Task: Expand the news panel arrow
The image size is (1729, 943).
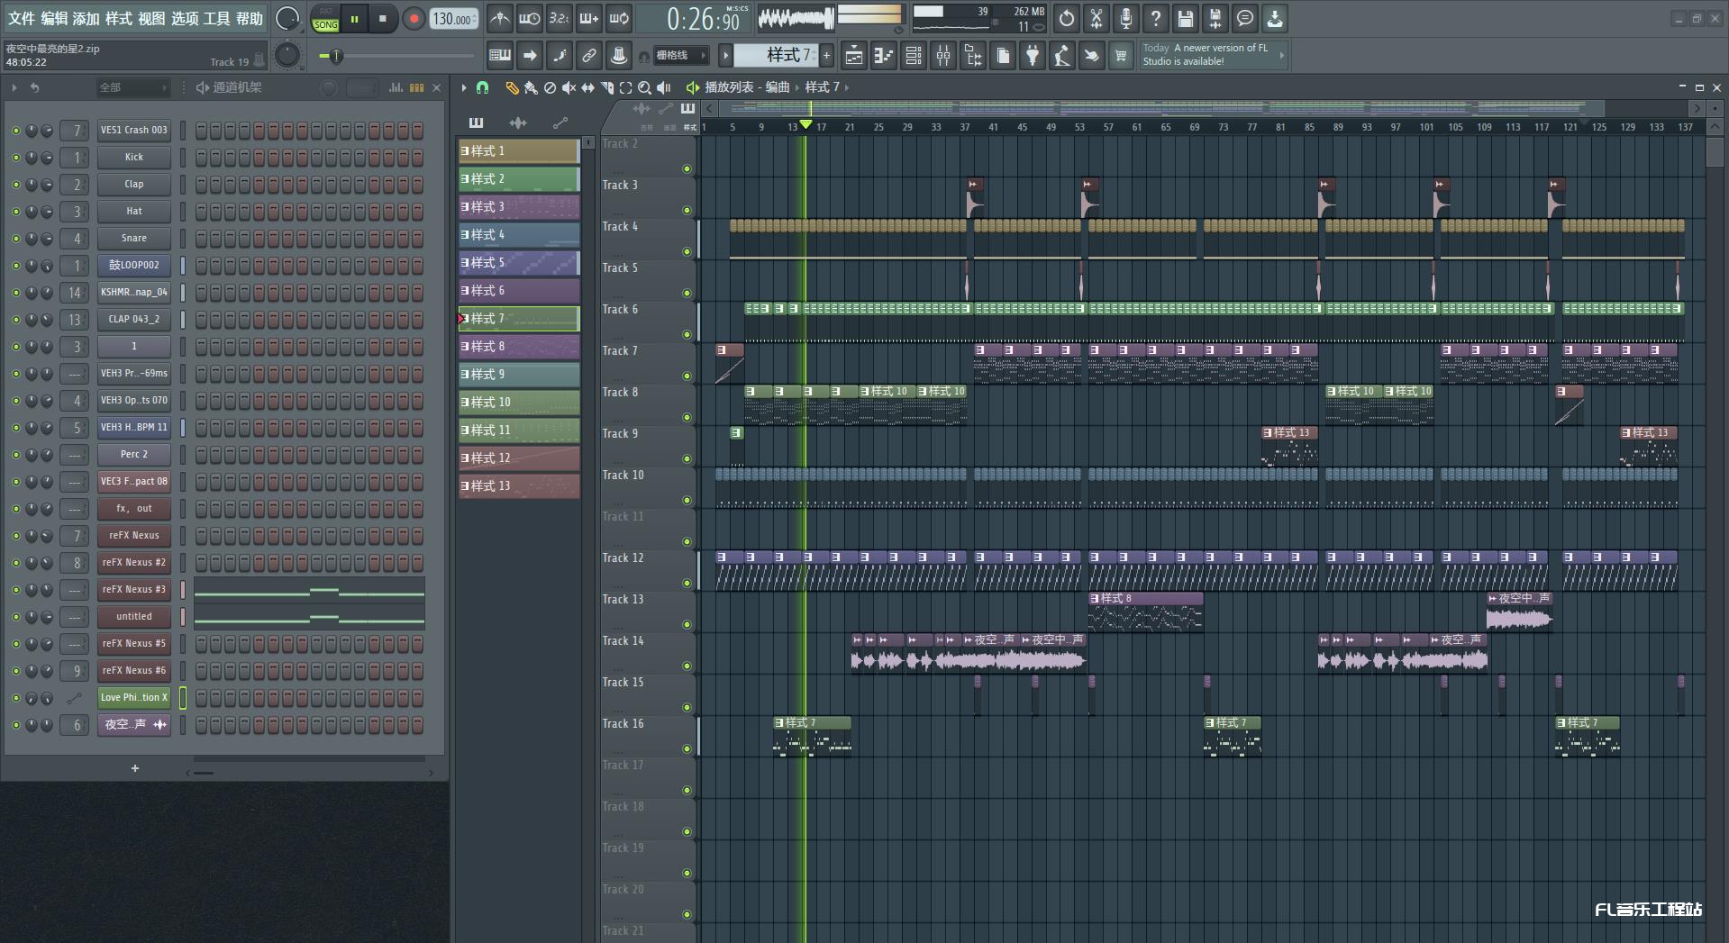Action: point(1281,55)
